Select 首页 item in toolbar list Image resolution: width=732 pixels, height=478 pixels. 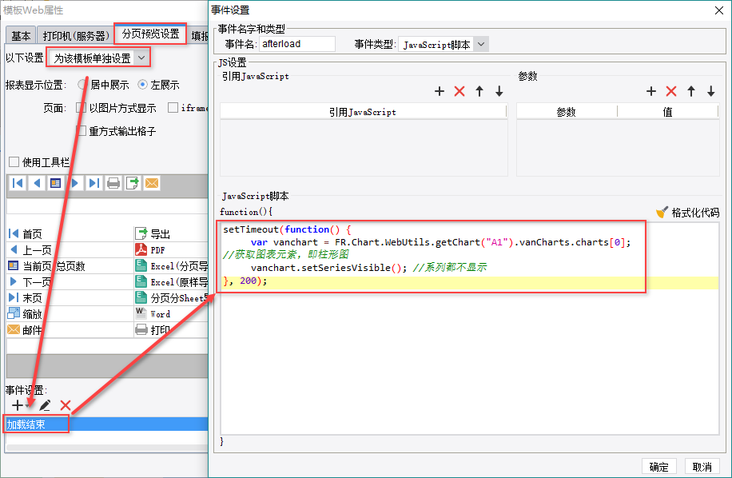(x=70, y=234)
